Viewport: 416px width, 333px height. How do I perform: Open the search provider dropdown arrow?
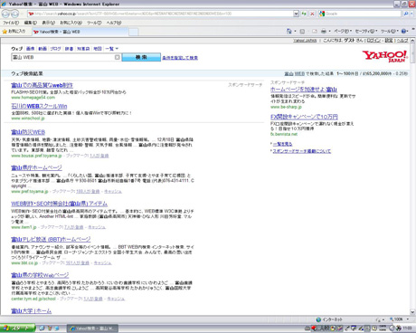tap(411, 14)
